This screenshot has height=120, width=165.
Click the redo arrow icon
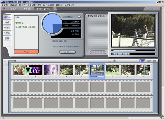[153, 9]
